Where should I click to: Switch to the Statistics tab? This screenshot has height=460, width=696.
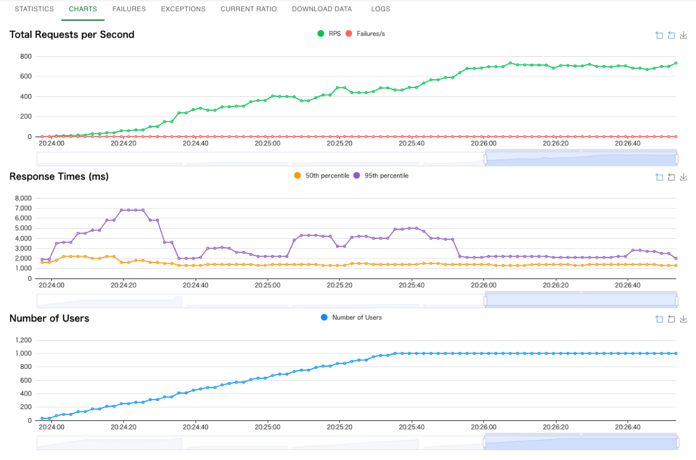[34, 9]
